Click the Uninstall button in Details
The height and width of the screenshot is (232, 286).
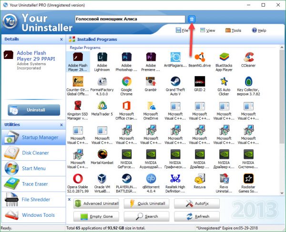[34, 110]
